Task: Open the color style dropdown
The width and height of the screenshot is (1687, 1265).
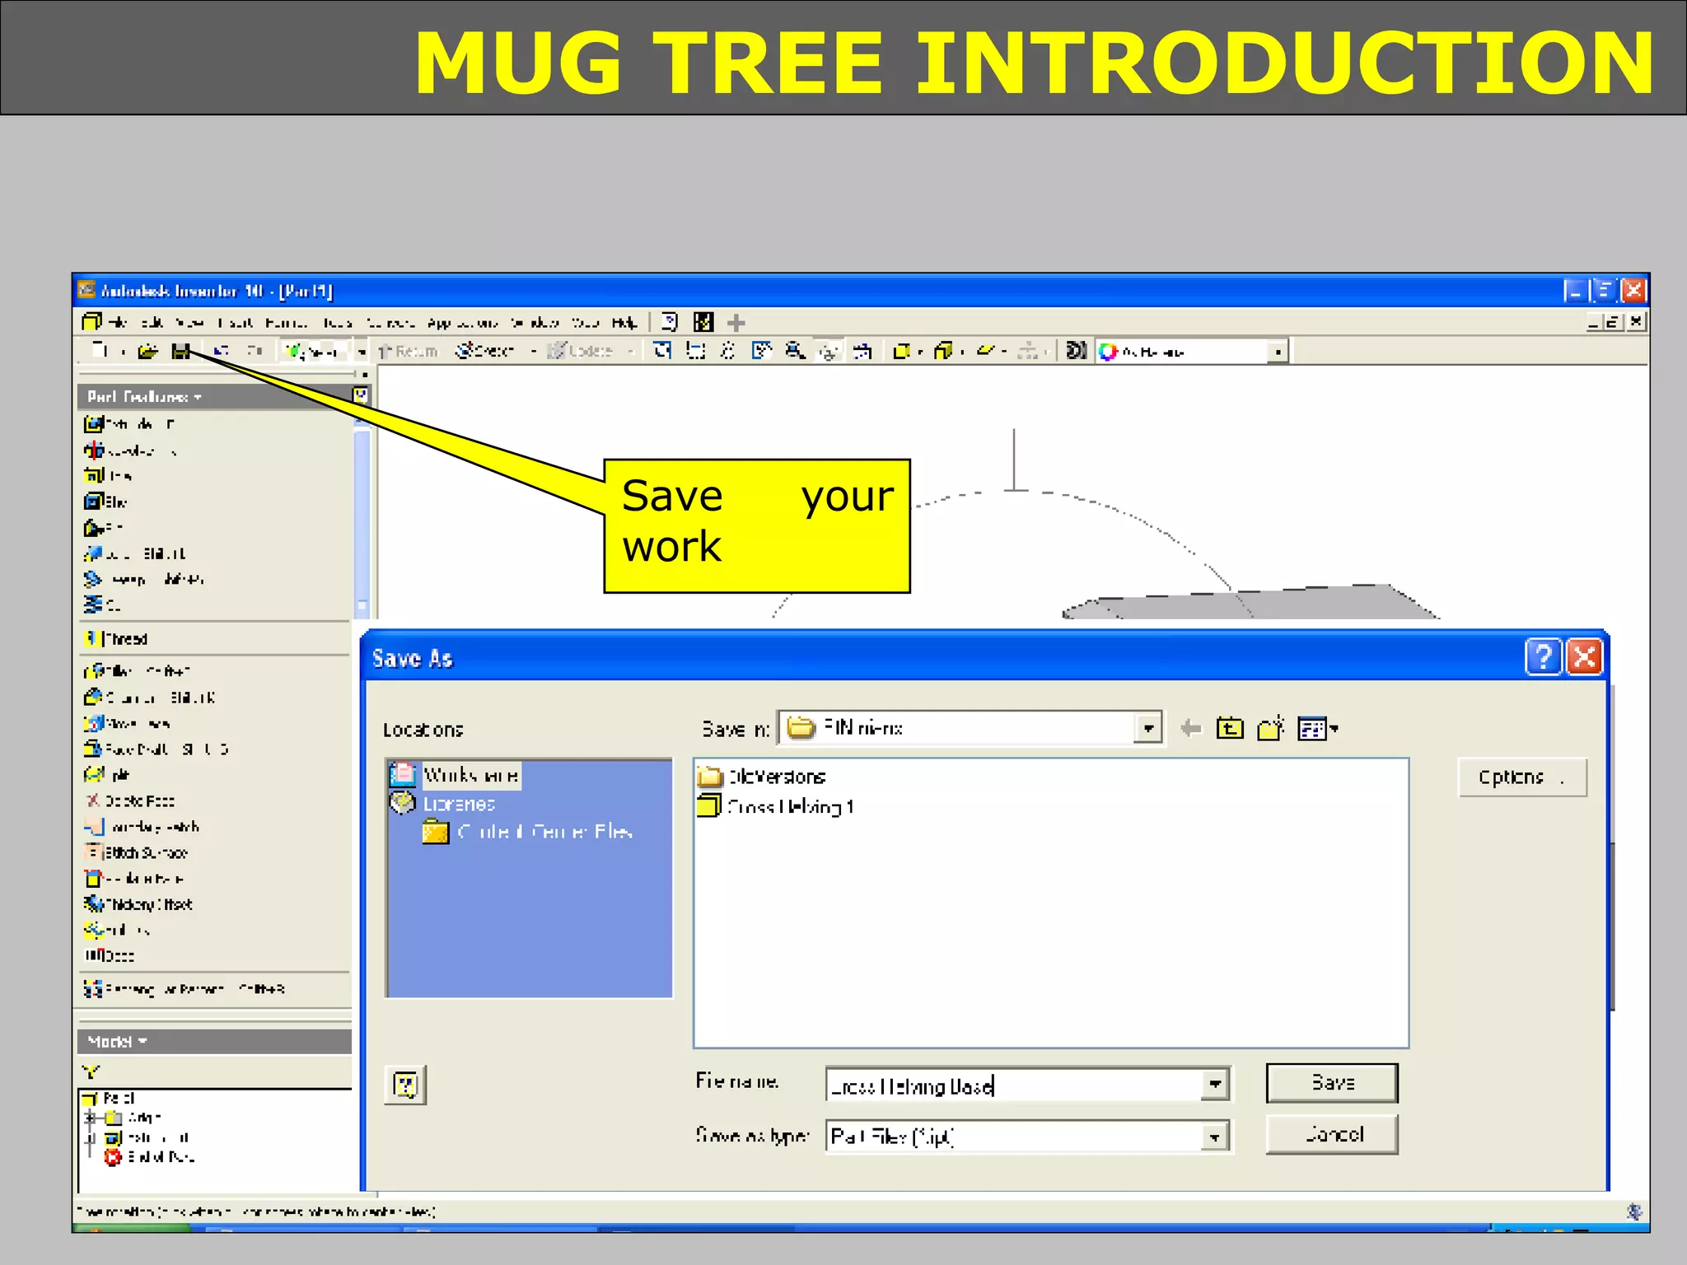Action: coord(1277,352)
